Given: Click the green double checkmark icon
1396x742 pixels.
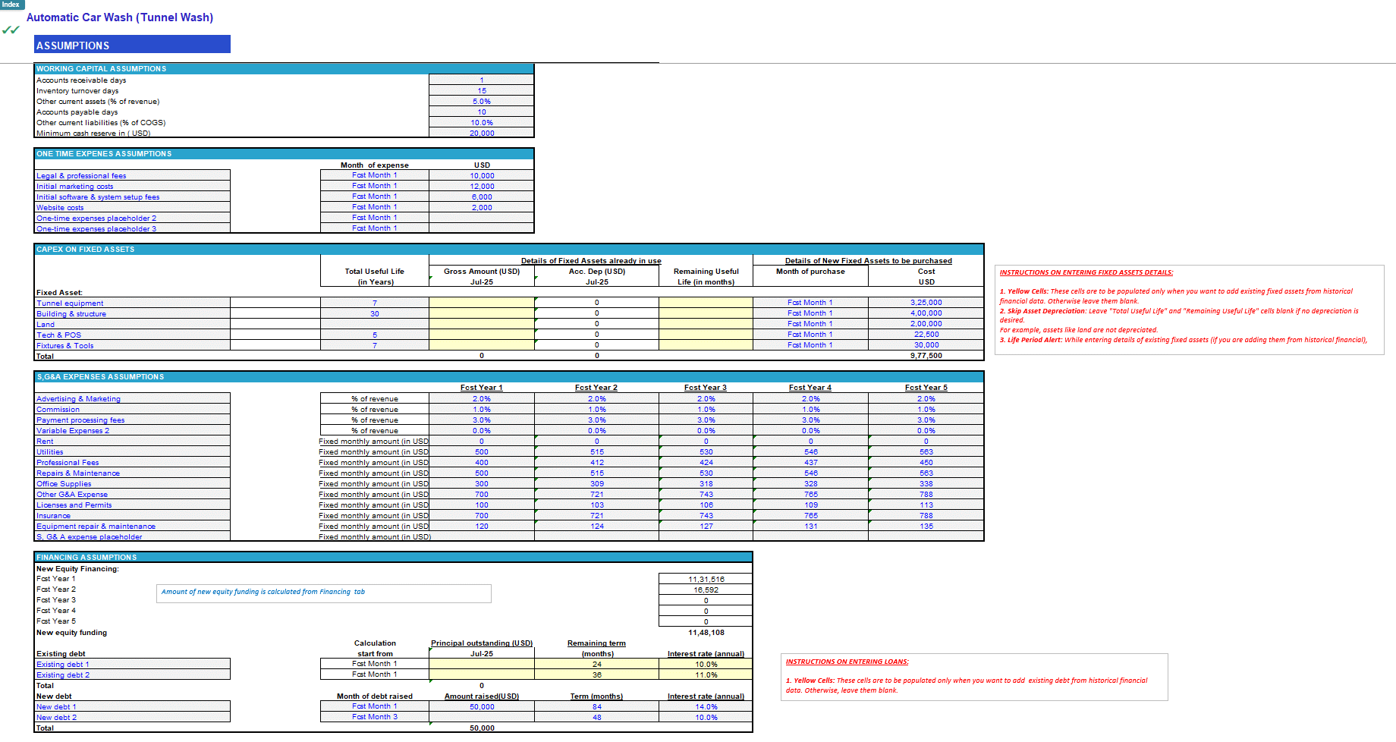Looking at the screenshot, I should click(x=11, y=30).
